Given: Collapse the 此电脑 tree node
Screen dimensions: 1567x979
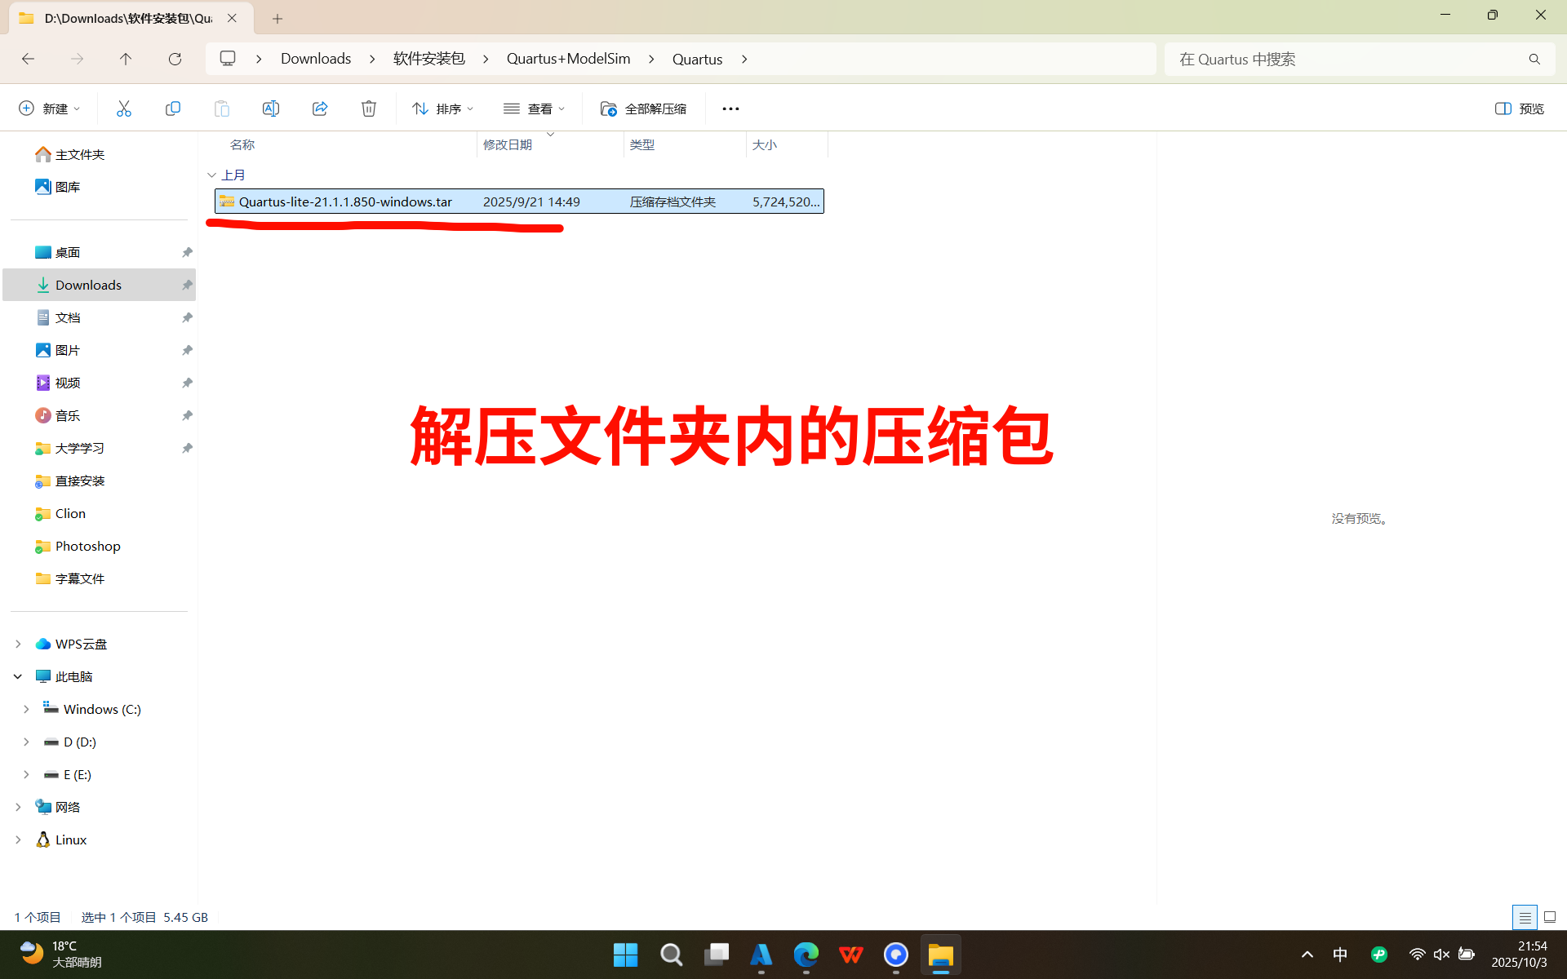Looking at the screenshot, I should [x=18, y=676].
